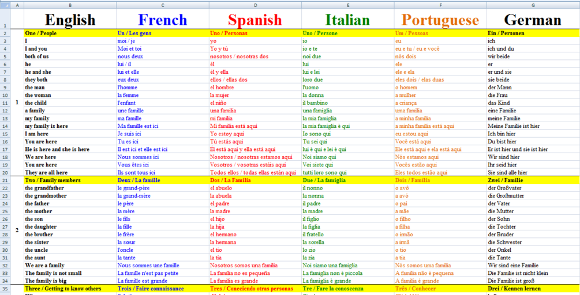Select cell containing 'the grandfather'

click(70, 188)
